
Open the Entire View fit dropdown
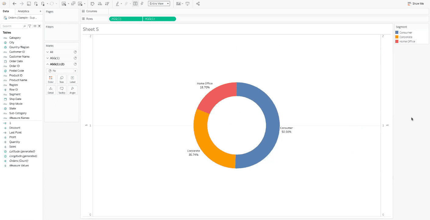(x=159, y=4)
